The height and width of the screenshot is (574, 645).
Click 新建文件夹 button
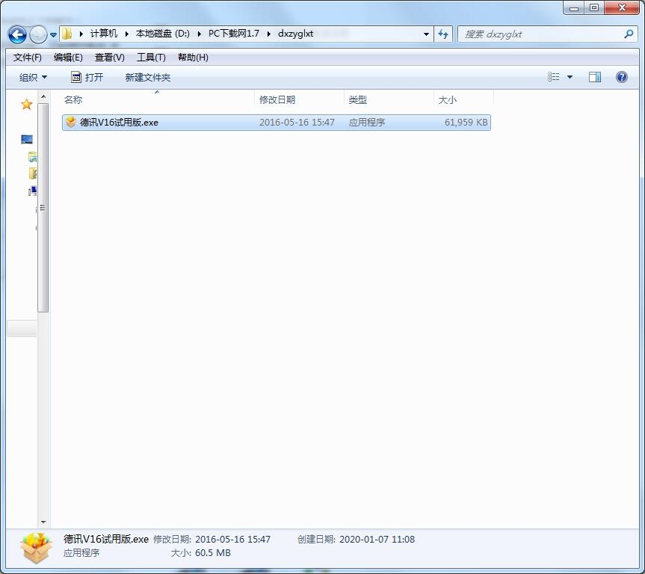click(148, 78)
